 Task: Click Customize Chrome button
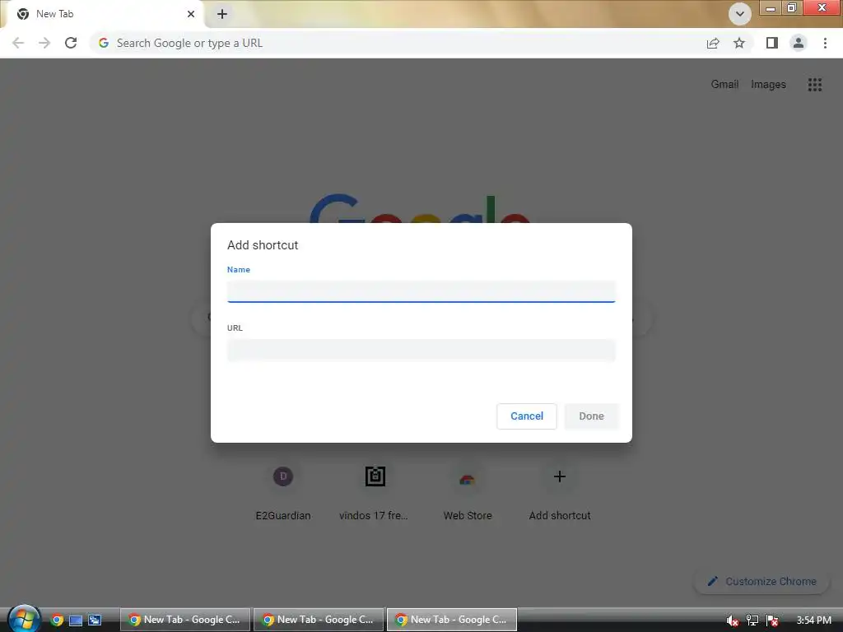point(761,581)
